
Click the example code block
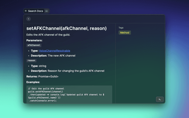pos(69,94)
